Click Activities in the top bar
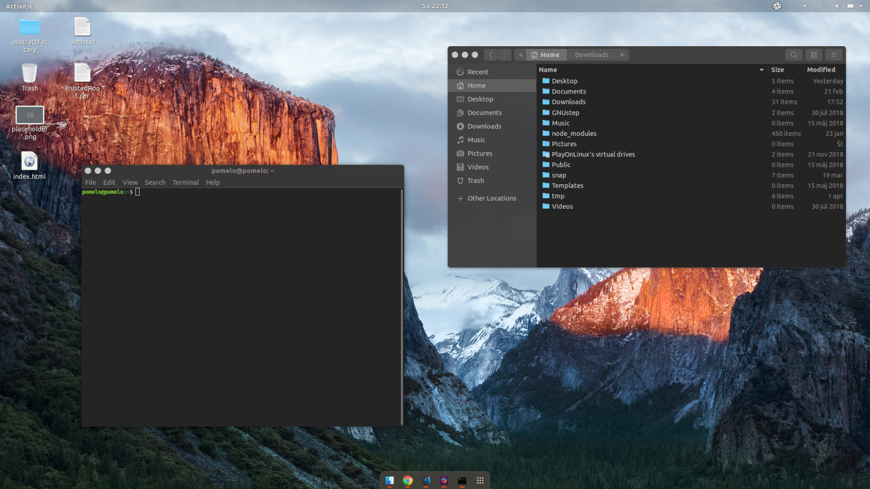 pos(20,6)
